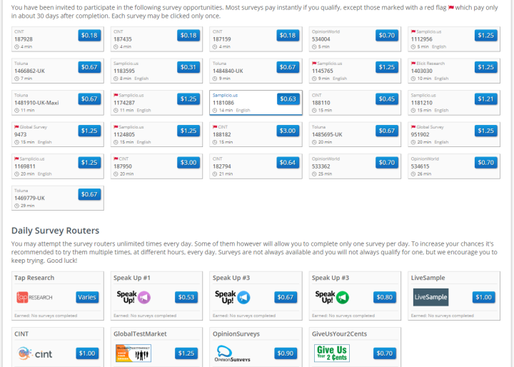Click $0.67 button for Toluna 1469779-UK
Viewport: 514px width, 367px height.
[x=89, y=194]
